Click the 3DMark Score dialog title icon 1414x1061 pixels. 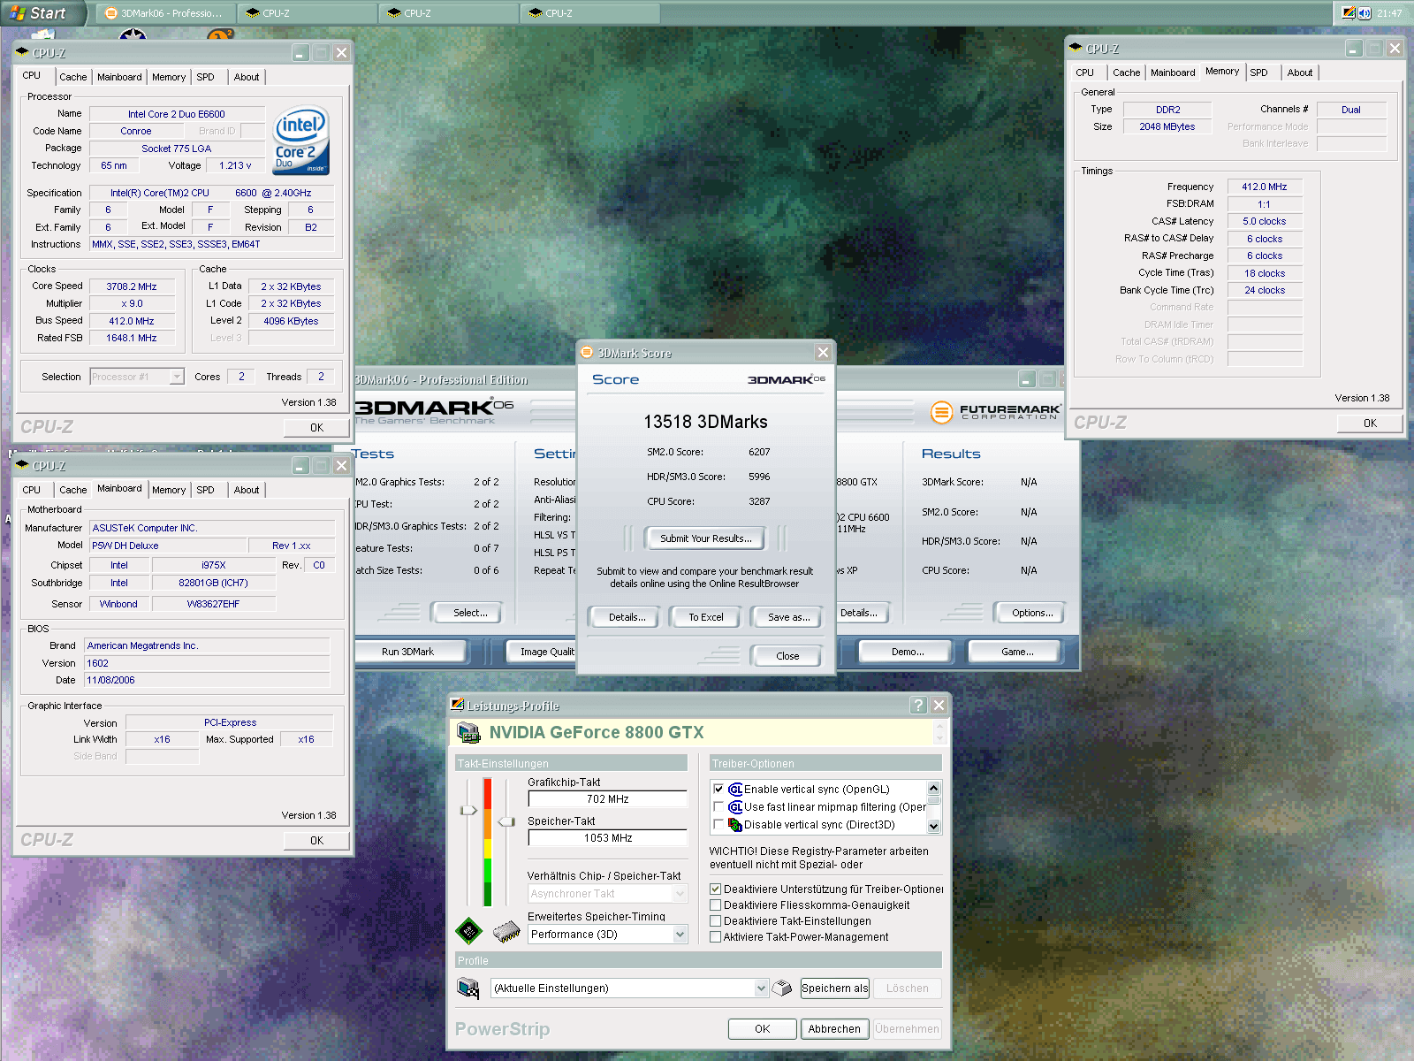[586, 353]
